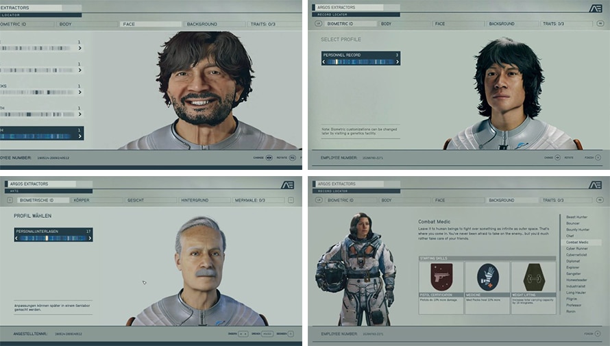Click the background list scrollbar
Screen dimensions: 610x346
560,264
